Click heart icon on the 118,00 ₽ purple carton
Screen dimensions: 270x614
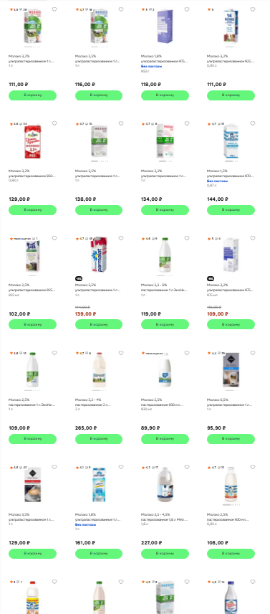[187, 9]
